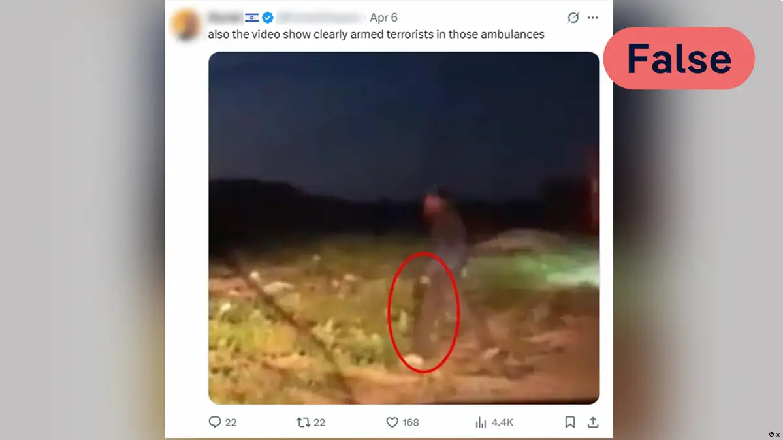Click the blue verified badge
Viewport: 783px width, 440px height.
tap(268, 18)
